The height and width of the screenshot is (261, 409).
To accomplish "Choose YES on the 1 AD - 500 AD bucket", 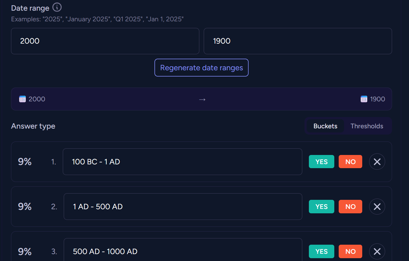I will click(321, 206).
